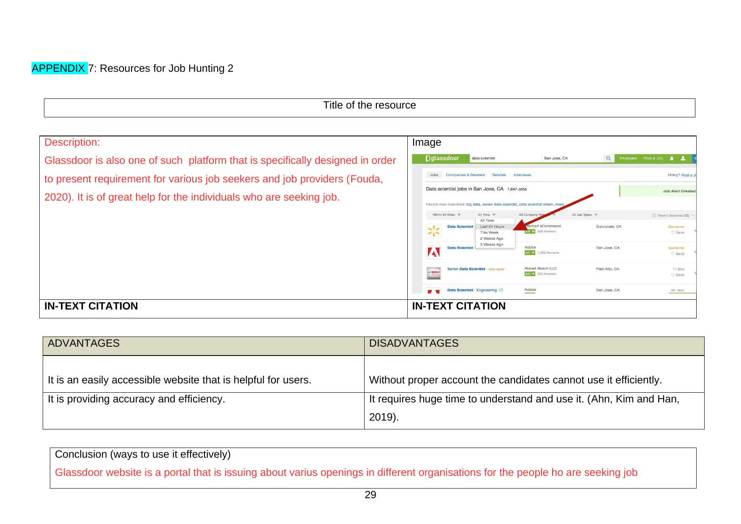This screenshot has height=524, width=741.
Task: Click the '17 days' posting age
Action: click(x=678, y=269)
